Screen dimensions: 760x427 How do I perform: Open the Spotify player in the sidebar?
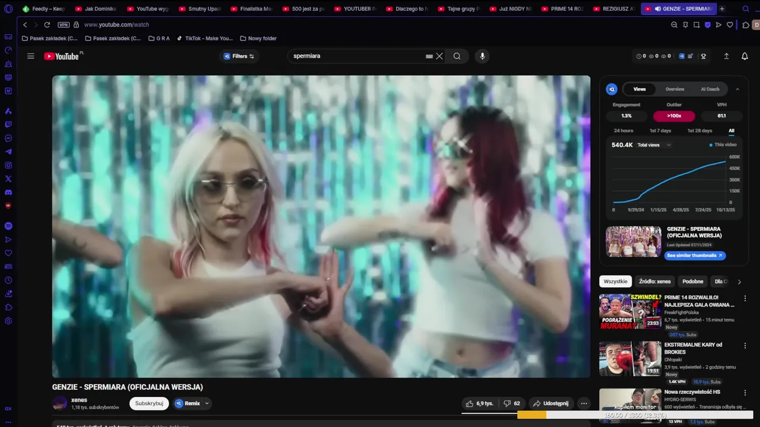pyautogui.click(x=8, y=226)
